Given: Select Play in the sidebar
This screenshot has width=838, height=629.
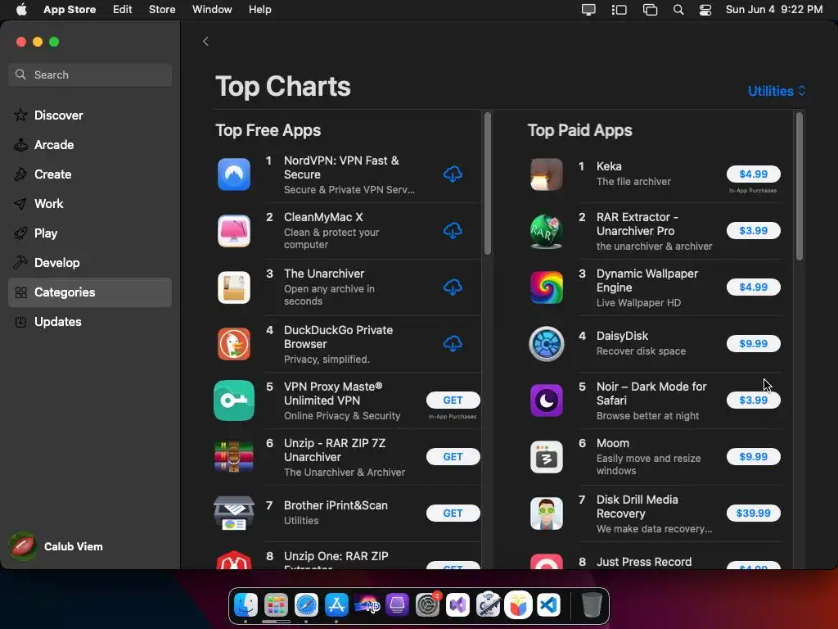Looking at the screenshot, I should [x=90, y=233].
